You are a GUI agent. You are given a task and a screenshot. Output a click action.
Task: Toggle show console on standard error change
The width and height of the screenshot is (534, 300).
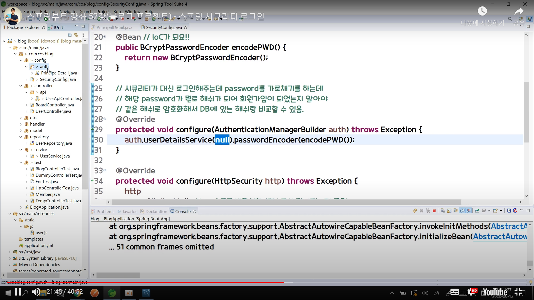pos(469,211)
